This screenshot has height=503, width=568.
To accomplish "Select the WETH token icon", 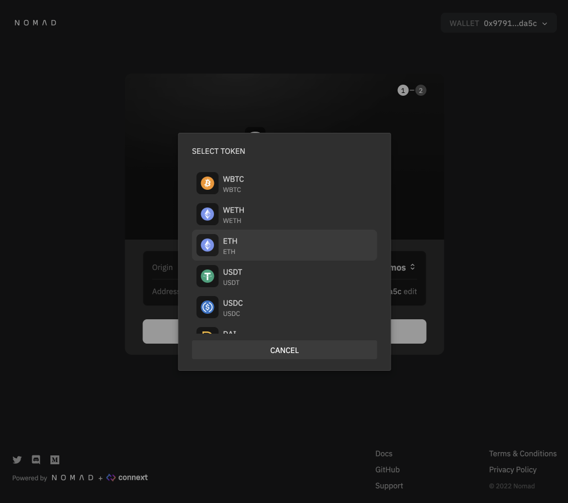I will [207, 214].
